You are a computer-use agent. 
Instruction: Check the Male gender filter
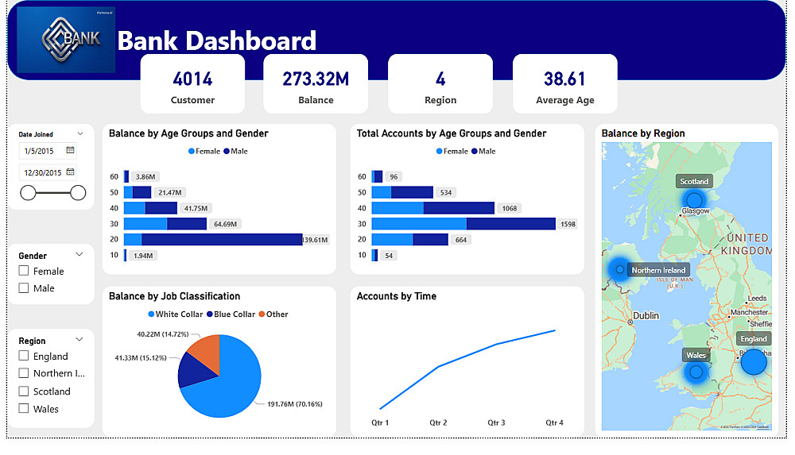(24, 287)
